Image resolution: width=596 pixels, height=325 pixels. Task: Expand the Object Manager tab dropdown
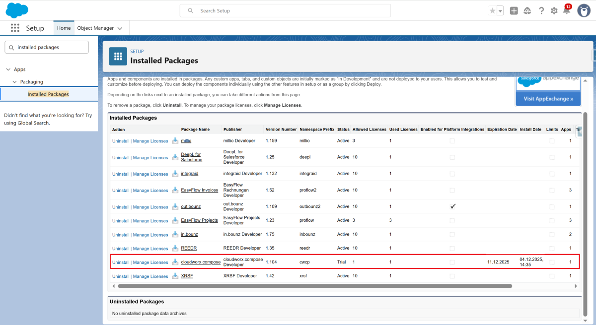pyautogui.click(x=120, y=28)
